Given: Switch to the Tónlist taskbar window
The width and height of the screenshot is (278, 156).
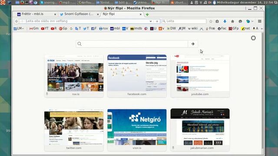Looking at the screenshot, I should coord(105,3).
